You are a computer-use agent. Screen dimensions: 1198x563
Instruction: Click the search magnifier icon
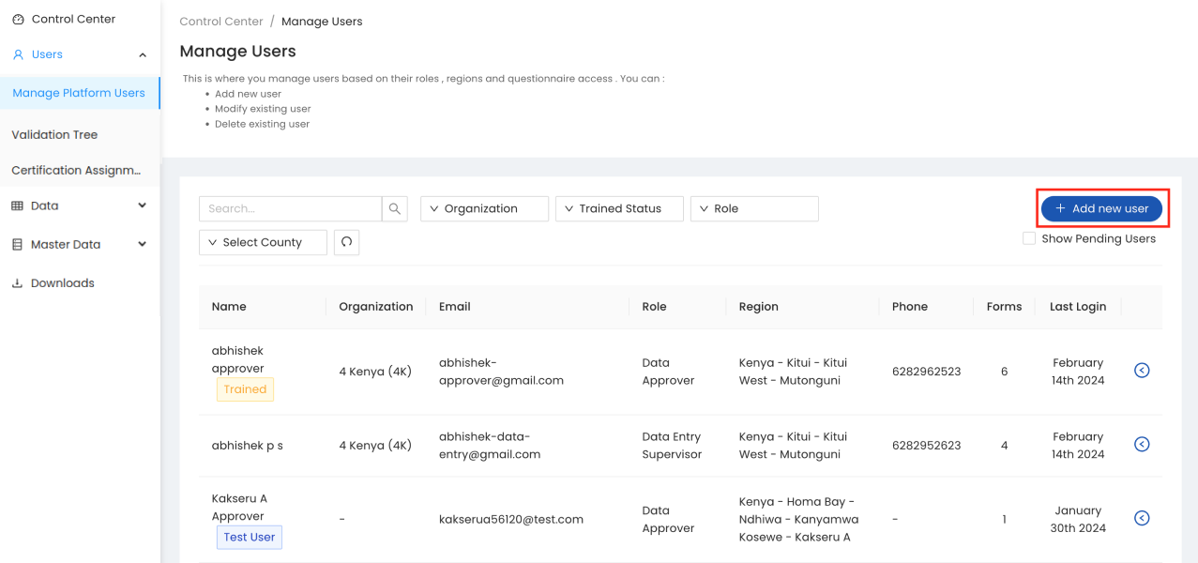tap(395, 208)
